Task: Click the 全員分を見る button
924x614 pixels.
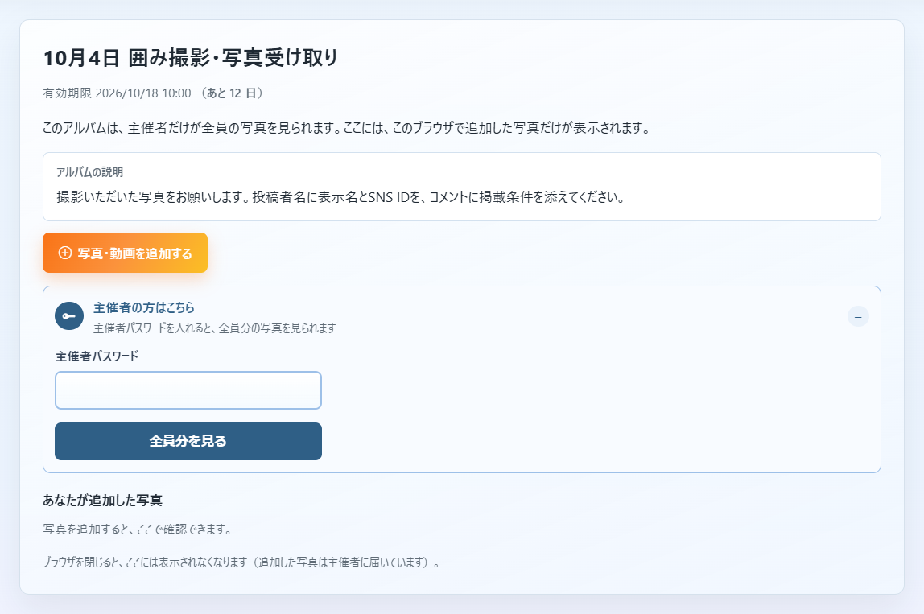Action: [188, 441]
